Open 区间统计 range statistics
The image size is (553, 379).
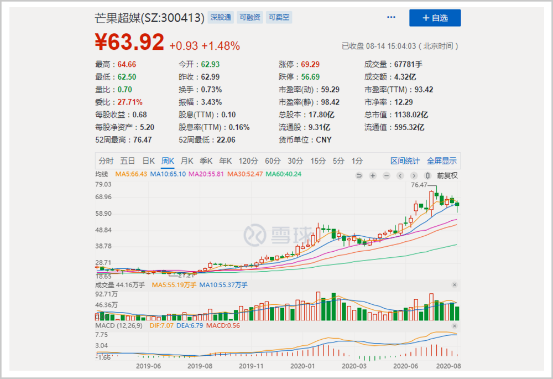coord(405,161)
